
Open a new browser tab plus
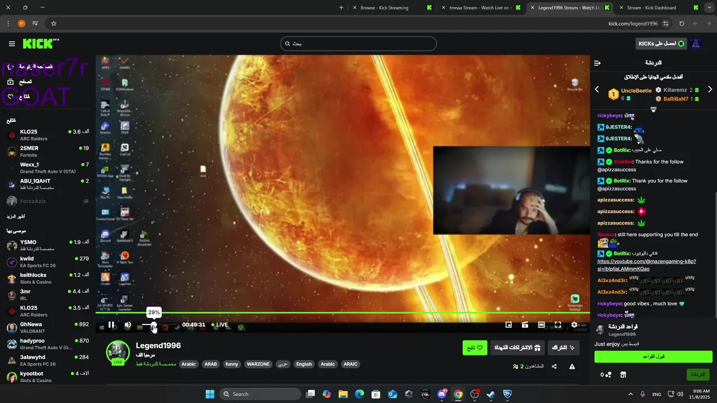341,8
